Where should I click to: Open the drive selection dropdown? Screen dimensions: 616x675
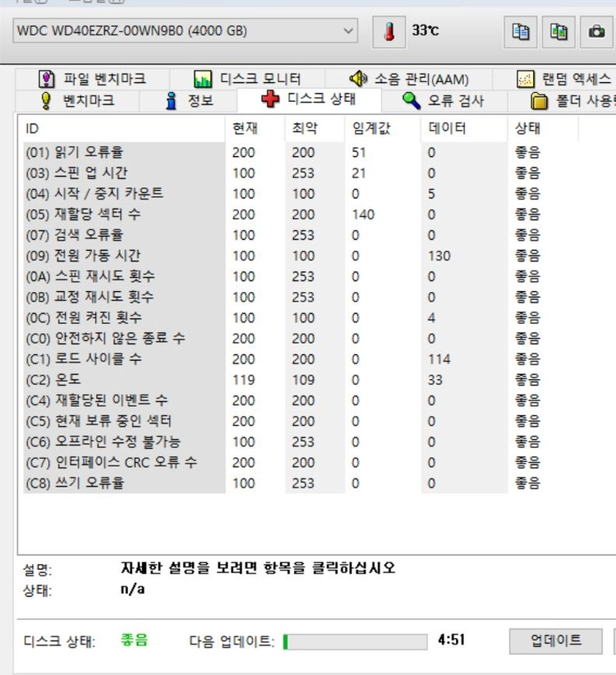185,30
